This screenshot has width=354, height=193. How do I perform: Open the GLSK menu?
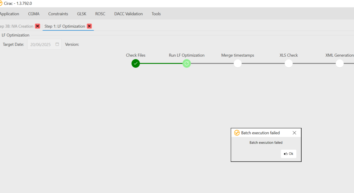(82, 14)
